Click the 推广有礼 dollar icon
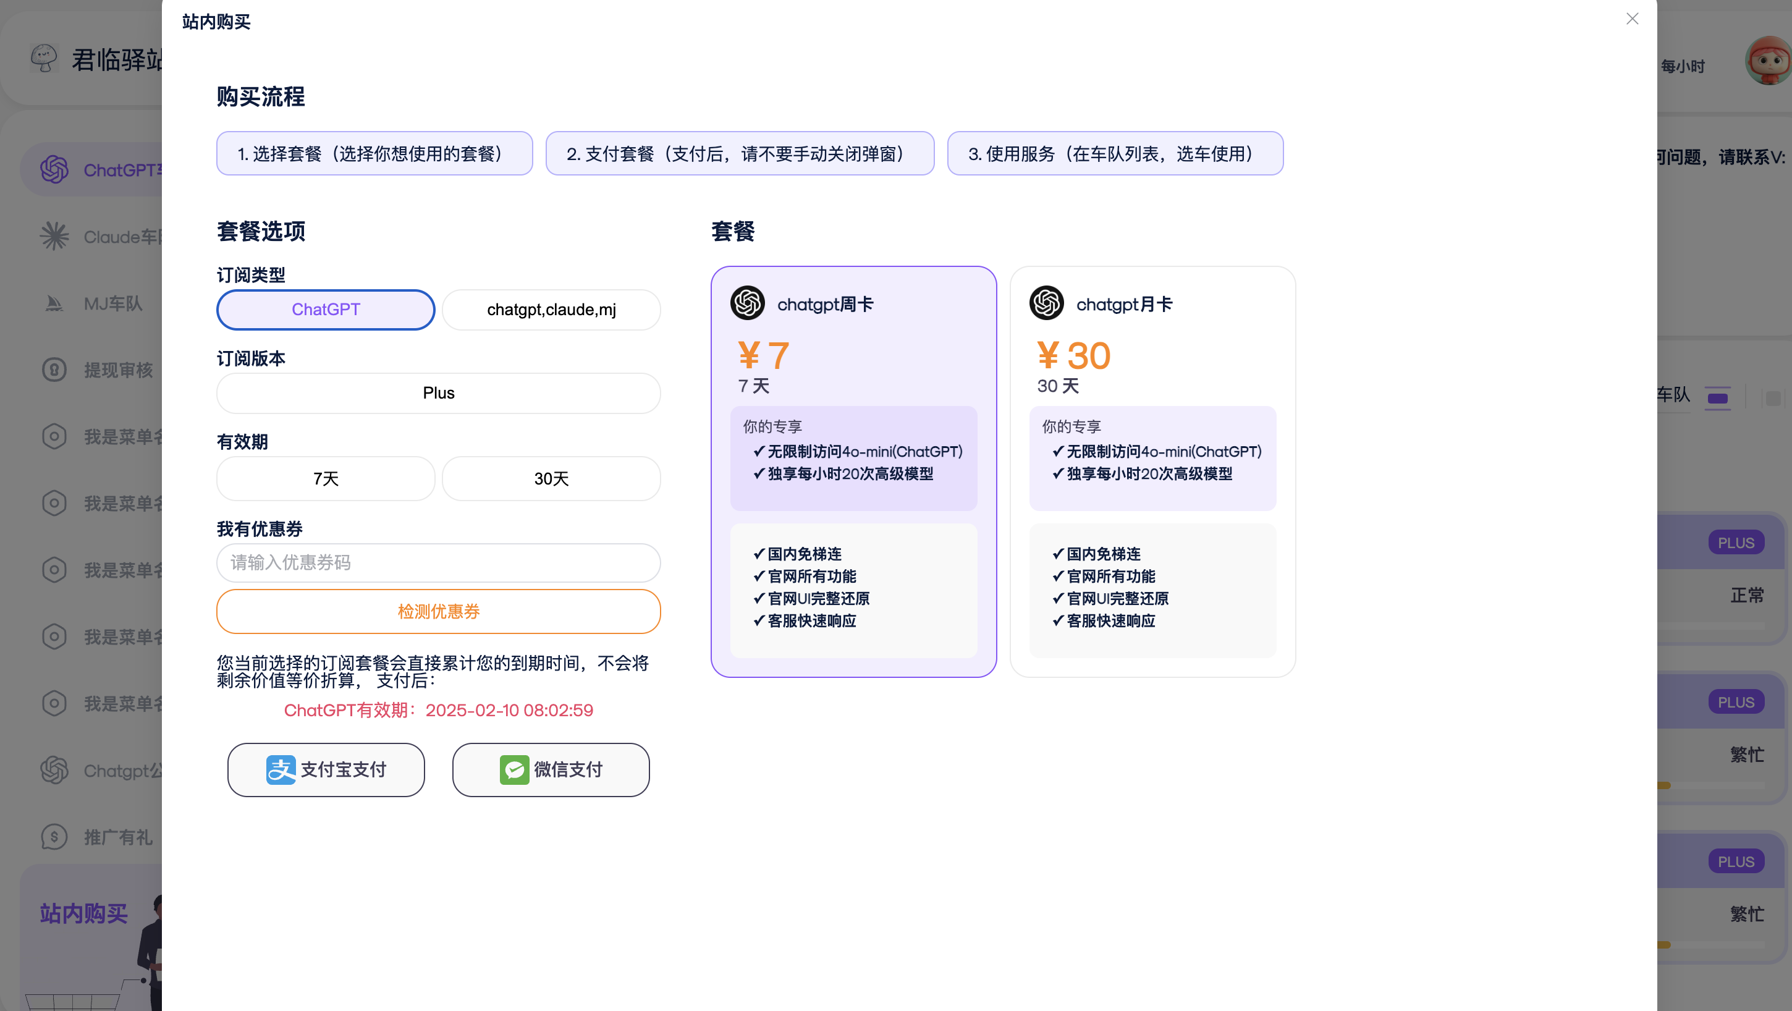1792x1011 pixels. pyautogui.click(x=54, y=836)
